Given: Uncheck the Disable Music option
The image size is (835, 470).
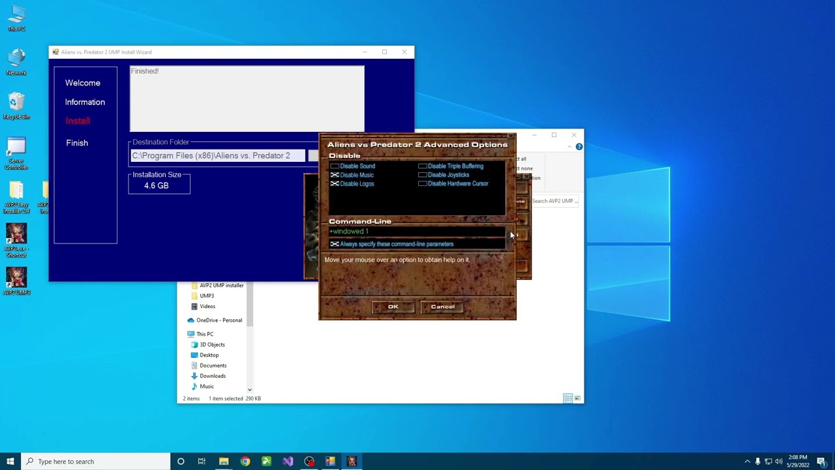Looking at the screenshot, I should (x=352, y=175).
